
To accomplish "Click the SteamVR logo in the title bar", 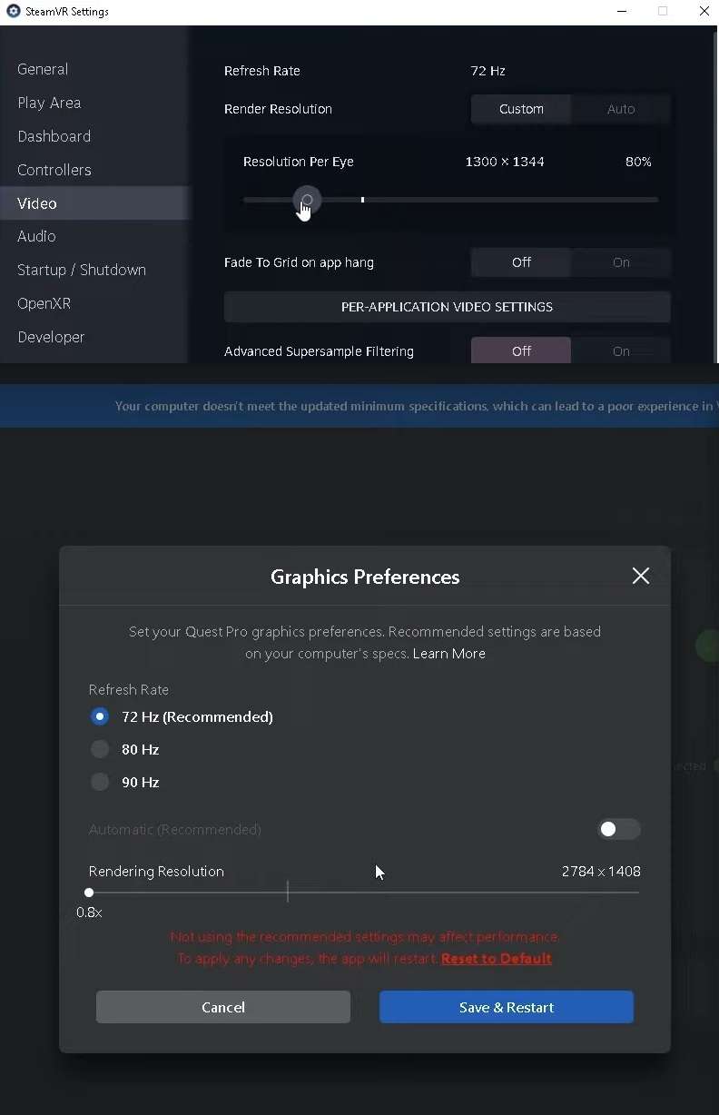I will 13,11.
